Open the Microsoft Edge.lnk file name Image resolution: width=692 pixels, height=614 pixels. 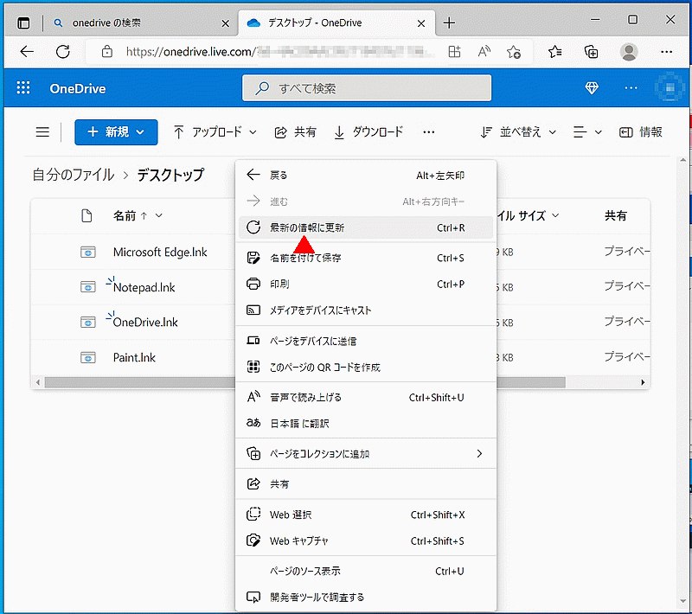click(x=160, y=253)
